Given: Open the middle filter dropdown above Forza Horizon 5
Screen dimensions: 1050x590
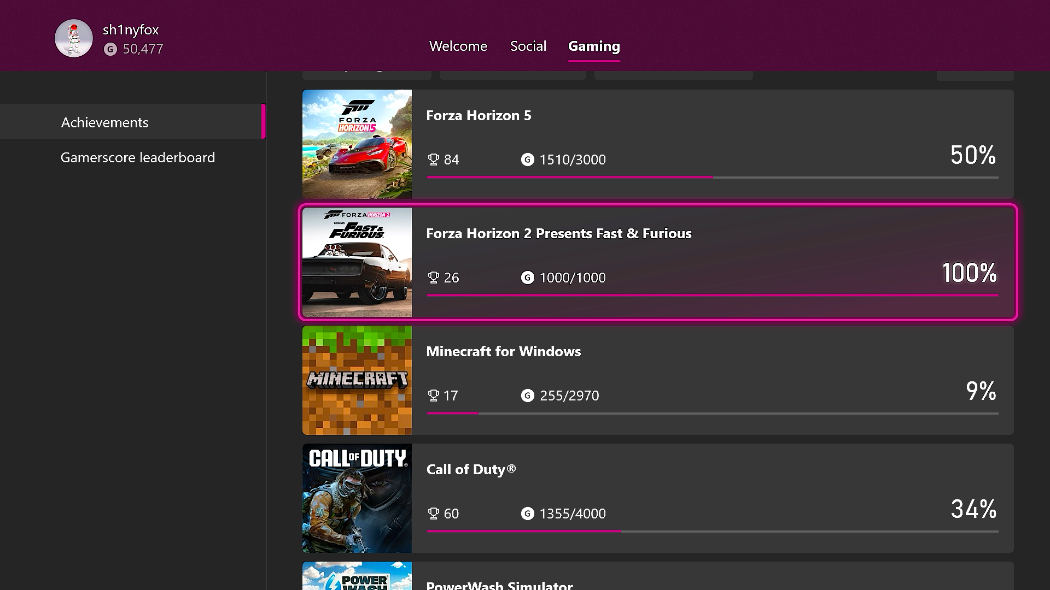Looking at the screenshot, I should point(512,74).
